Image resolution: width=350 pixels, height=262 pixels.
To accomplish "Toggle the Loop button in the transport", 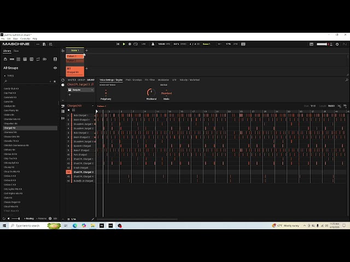I will tap(136, 44).
